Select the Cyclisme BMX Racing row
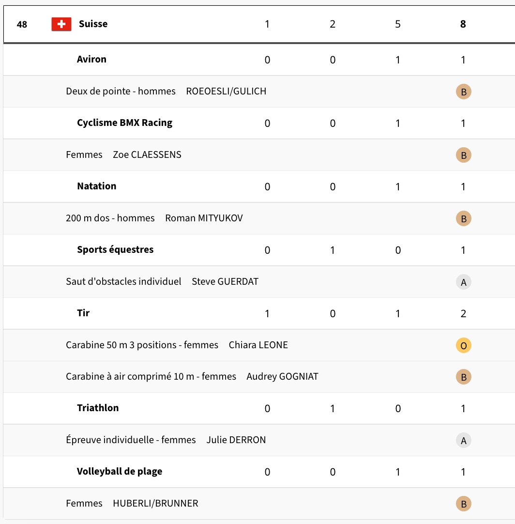The width and height of the screenshot is (515, 524). [259, 123]
